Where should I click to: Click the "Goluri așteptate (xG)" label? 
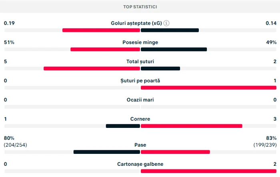(x=136, y=23)
